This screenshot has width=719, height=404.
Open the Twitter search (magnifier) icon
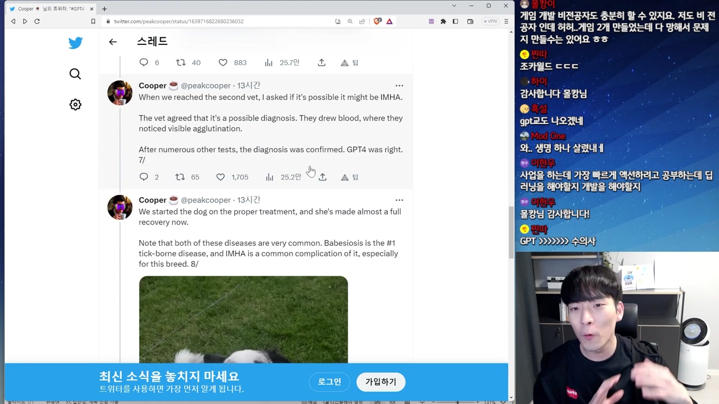tap(75, 74)
